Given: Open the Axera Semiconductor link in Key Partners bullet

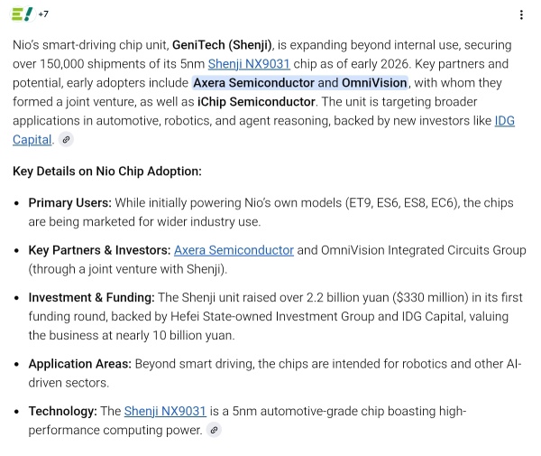Looking at the screenshot, I should (x=234, y=250).
